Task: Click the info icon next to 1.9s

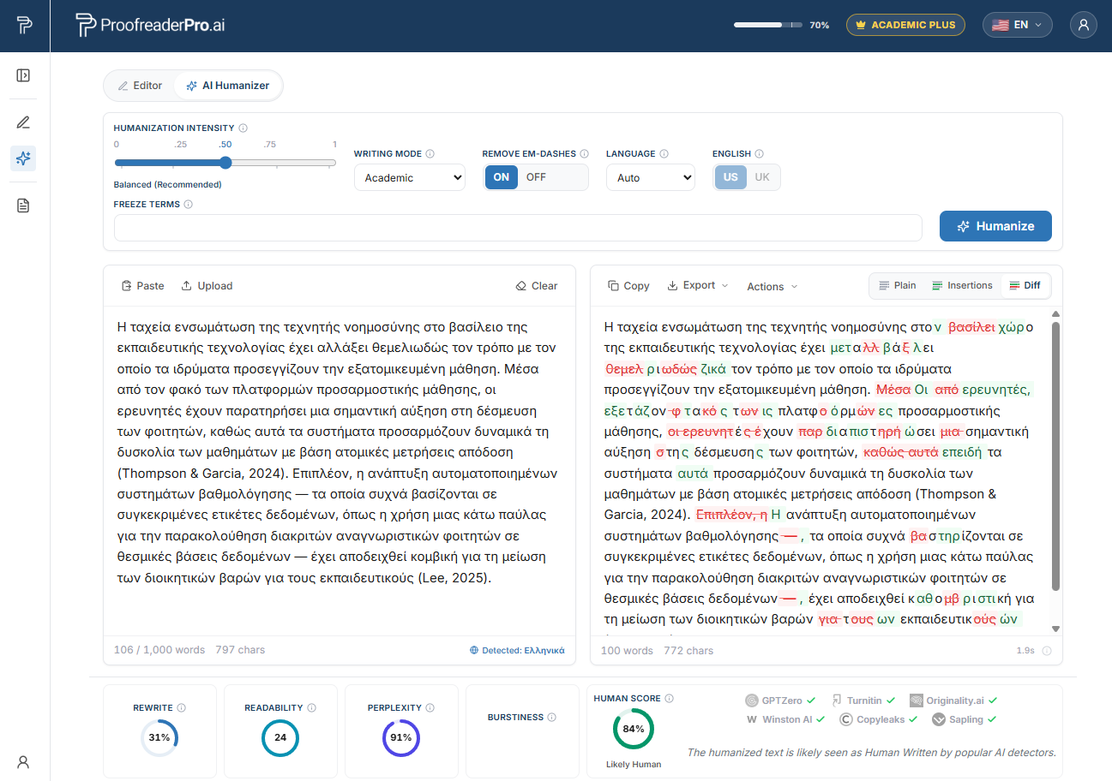Action: [1047, 651]
